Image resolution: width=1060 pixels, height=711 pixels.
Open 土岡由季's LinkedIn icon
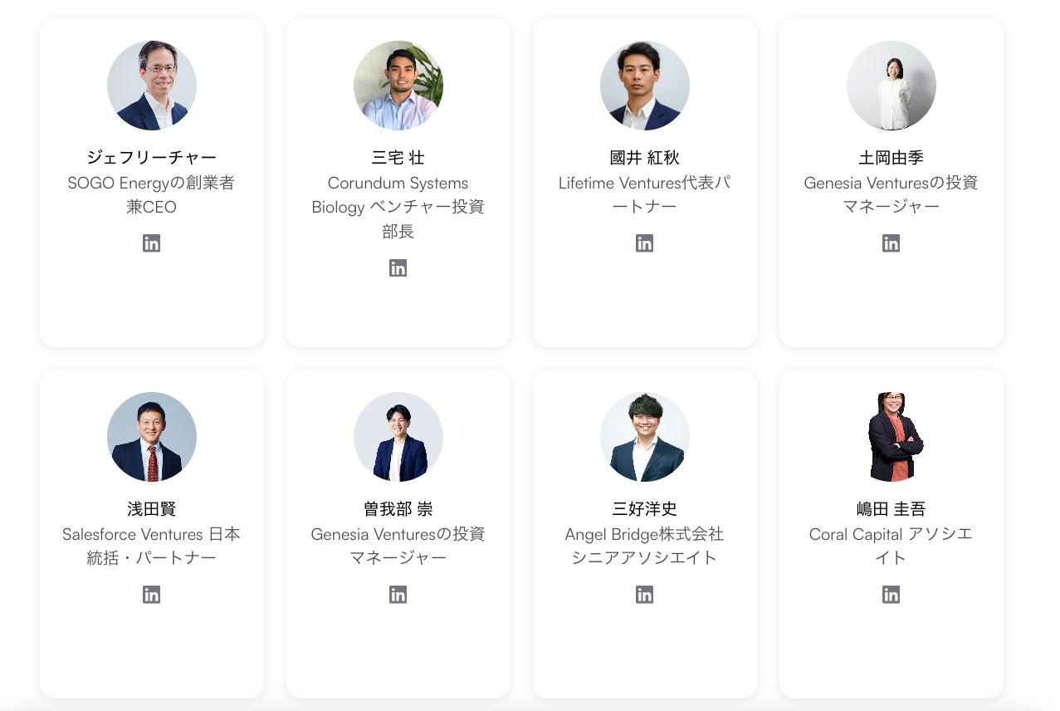[x=891, y=243]
